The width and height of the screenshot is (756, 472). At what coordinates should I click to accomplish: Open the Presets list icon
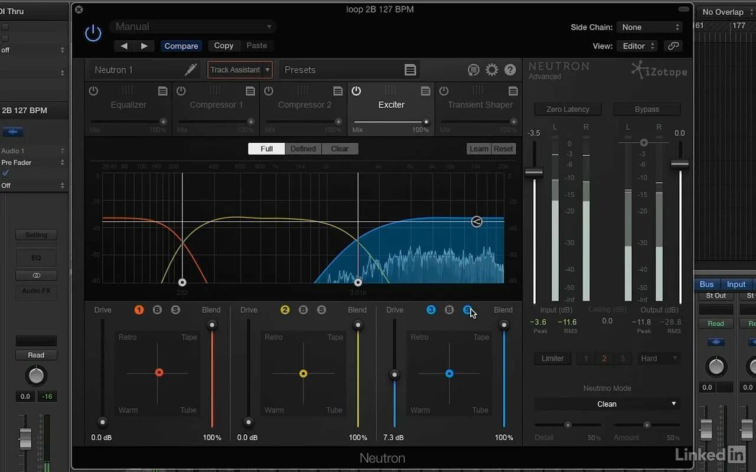(x=410, y=70)
